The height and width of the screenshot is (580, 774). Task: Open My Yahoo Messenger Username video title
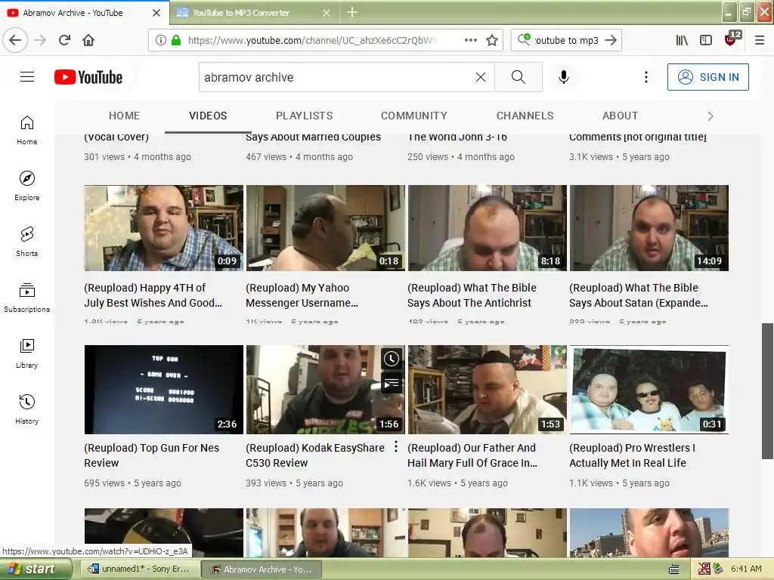302,295
